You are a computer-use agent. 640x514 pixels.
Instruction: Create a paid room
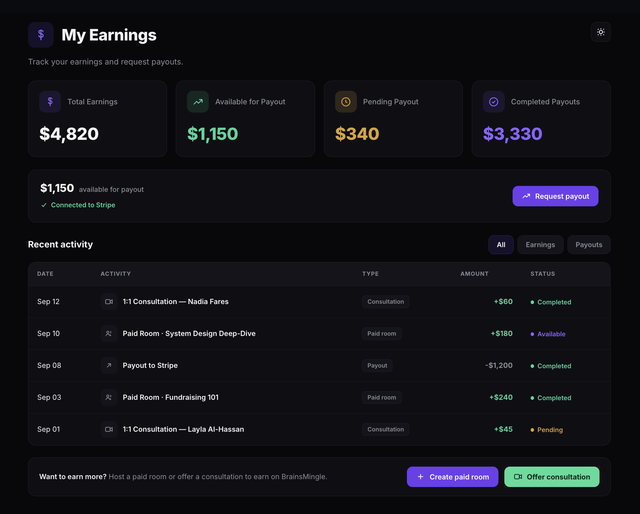coord(452,477)
